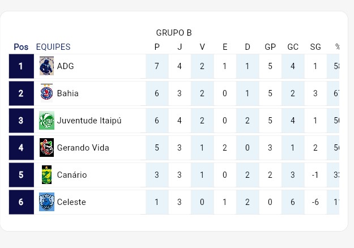Click the Canário team crest icon
This screenshot has width=354, height=248.
pyautogui.click(x=46, y=175)
